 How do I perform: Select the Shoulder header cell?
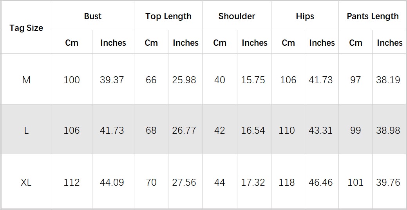click(237, 16)
